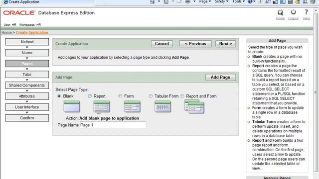Screen dimensions: 319x179
Task: Select the Blank radio button
Action: tap(59, 96)
